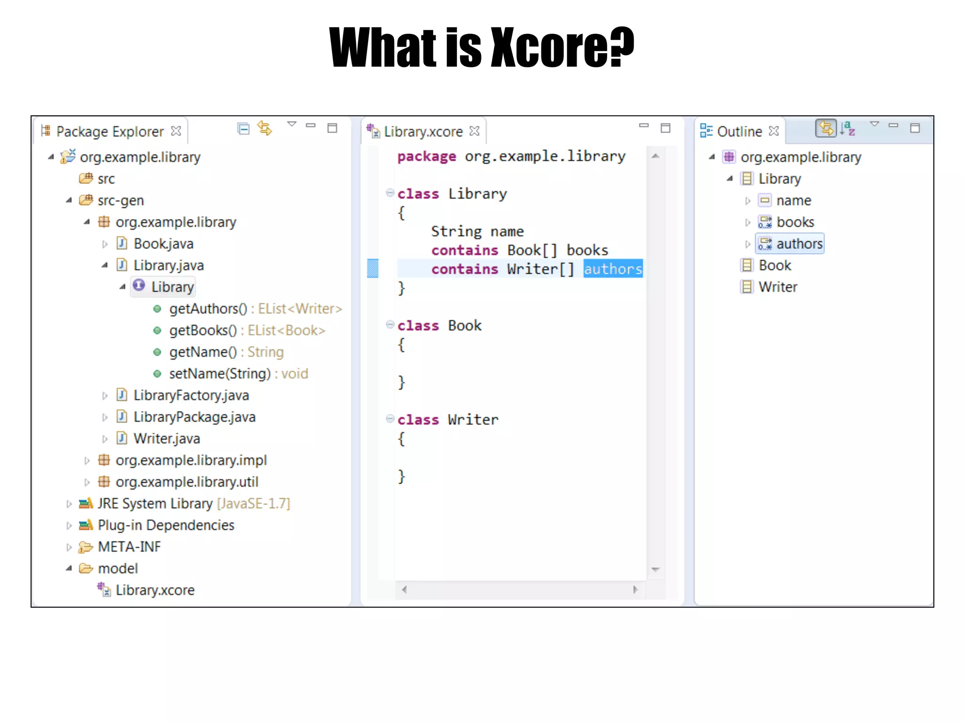Collapse the src-gen folder node
Viewport: 964px width, 723px height.
pyautogui.click(x=69, y=201)
